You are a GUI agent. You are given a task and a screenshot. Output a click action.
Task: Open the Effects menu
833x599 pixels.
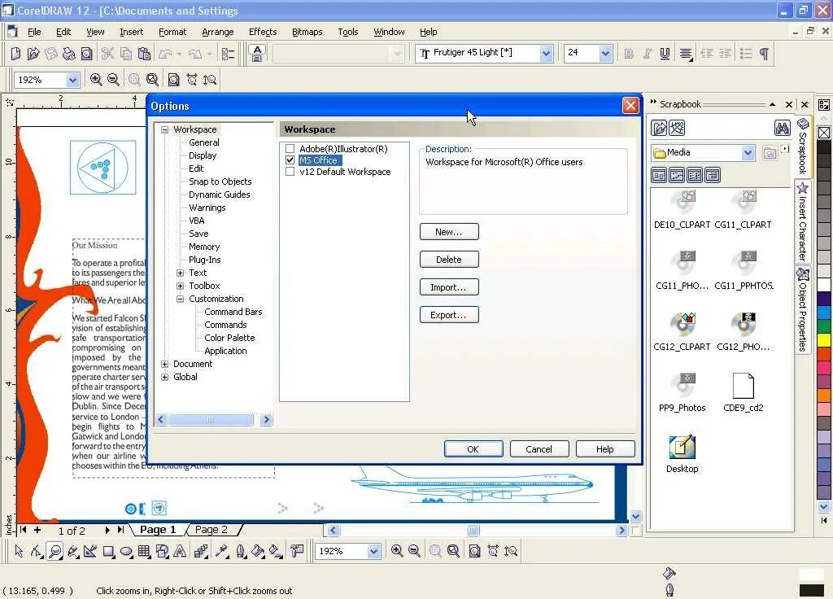[x=263, y=32]
